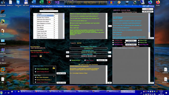Click Execute Status for Ticket Lock Status
The height and width of the screenshot is (95, 169).
[x=61, y=73]
